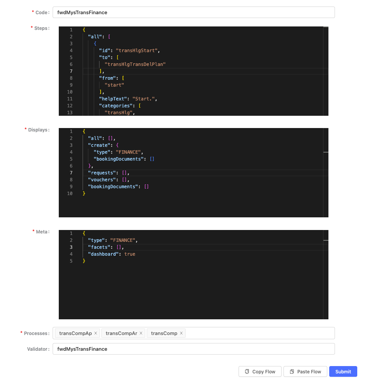Click "transHlgTransDelPlan" string in Steps editor
The width and height of the screenshot is (368, 386).
click(x=135, y=64)
